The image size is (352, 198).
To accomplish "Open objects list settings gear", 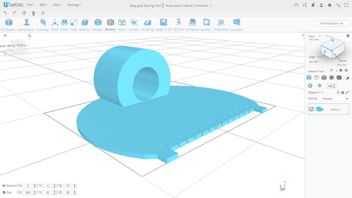I will (343, 93).
